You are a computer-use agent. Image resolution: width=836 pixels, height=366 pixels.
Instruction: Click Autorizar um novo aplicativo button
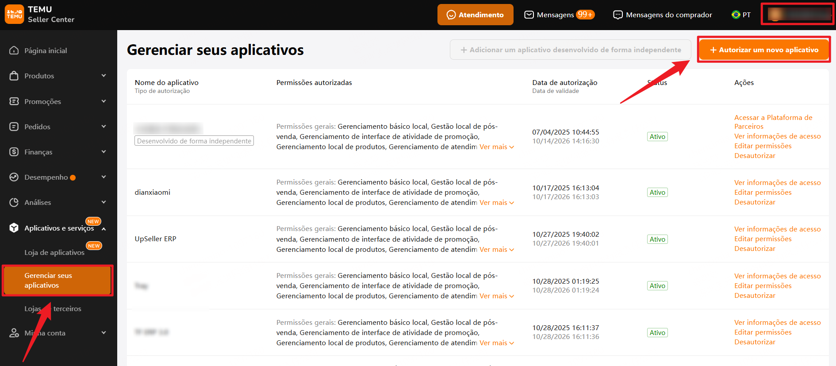pyautogui.click(x=764, y=50)
